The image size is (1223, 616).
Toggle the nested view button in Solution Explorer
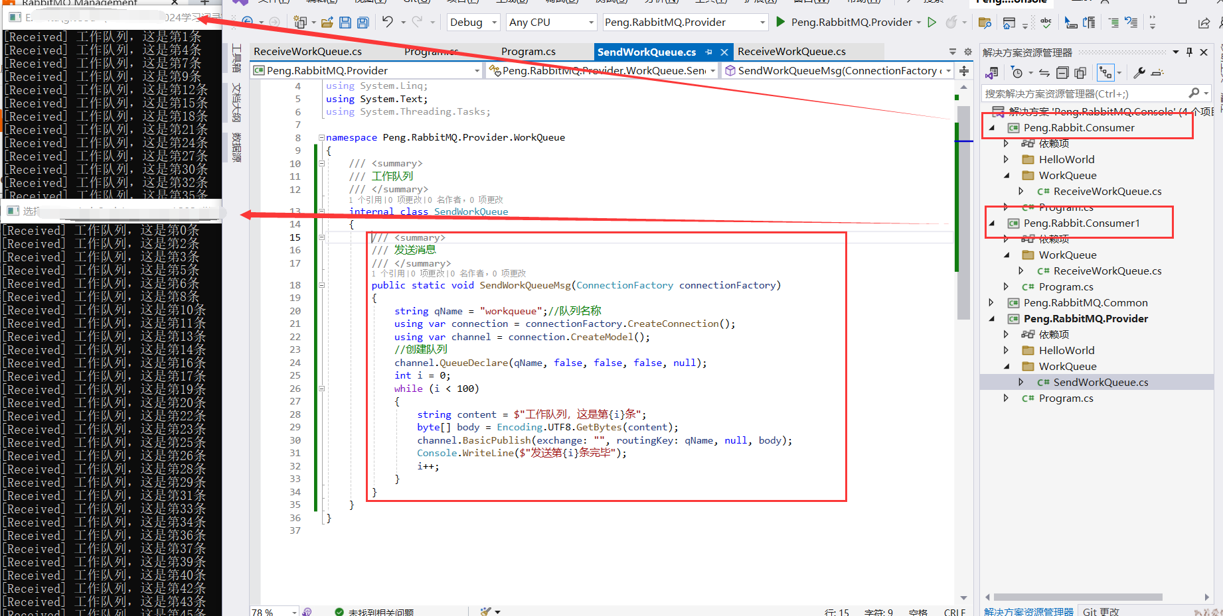[x=1105, y=73]
